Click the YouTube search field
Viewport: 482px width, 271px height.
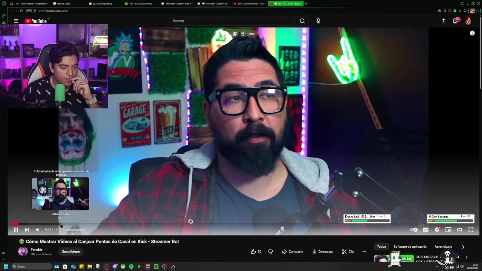[232, 21]
